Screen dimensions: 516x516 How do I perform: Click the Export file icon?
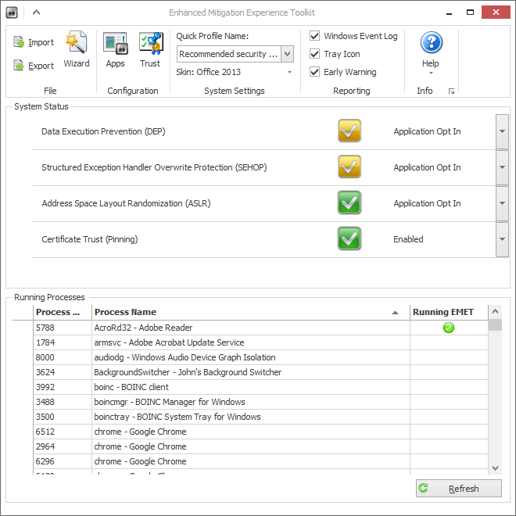[x=19, y=66]
